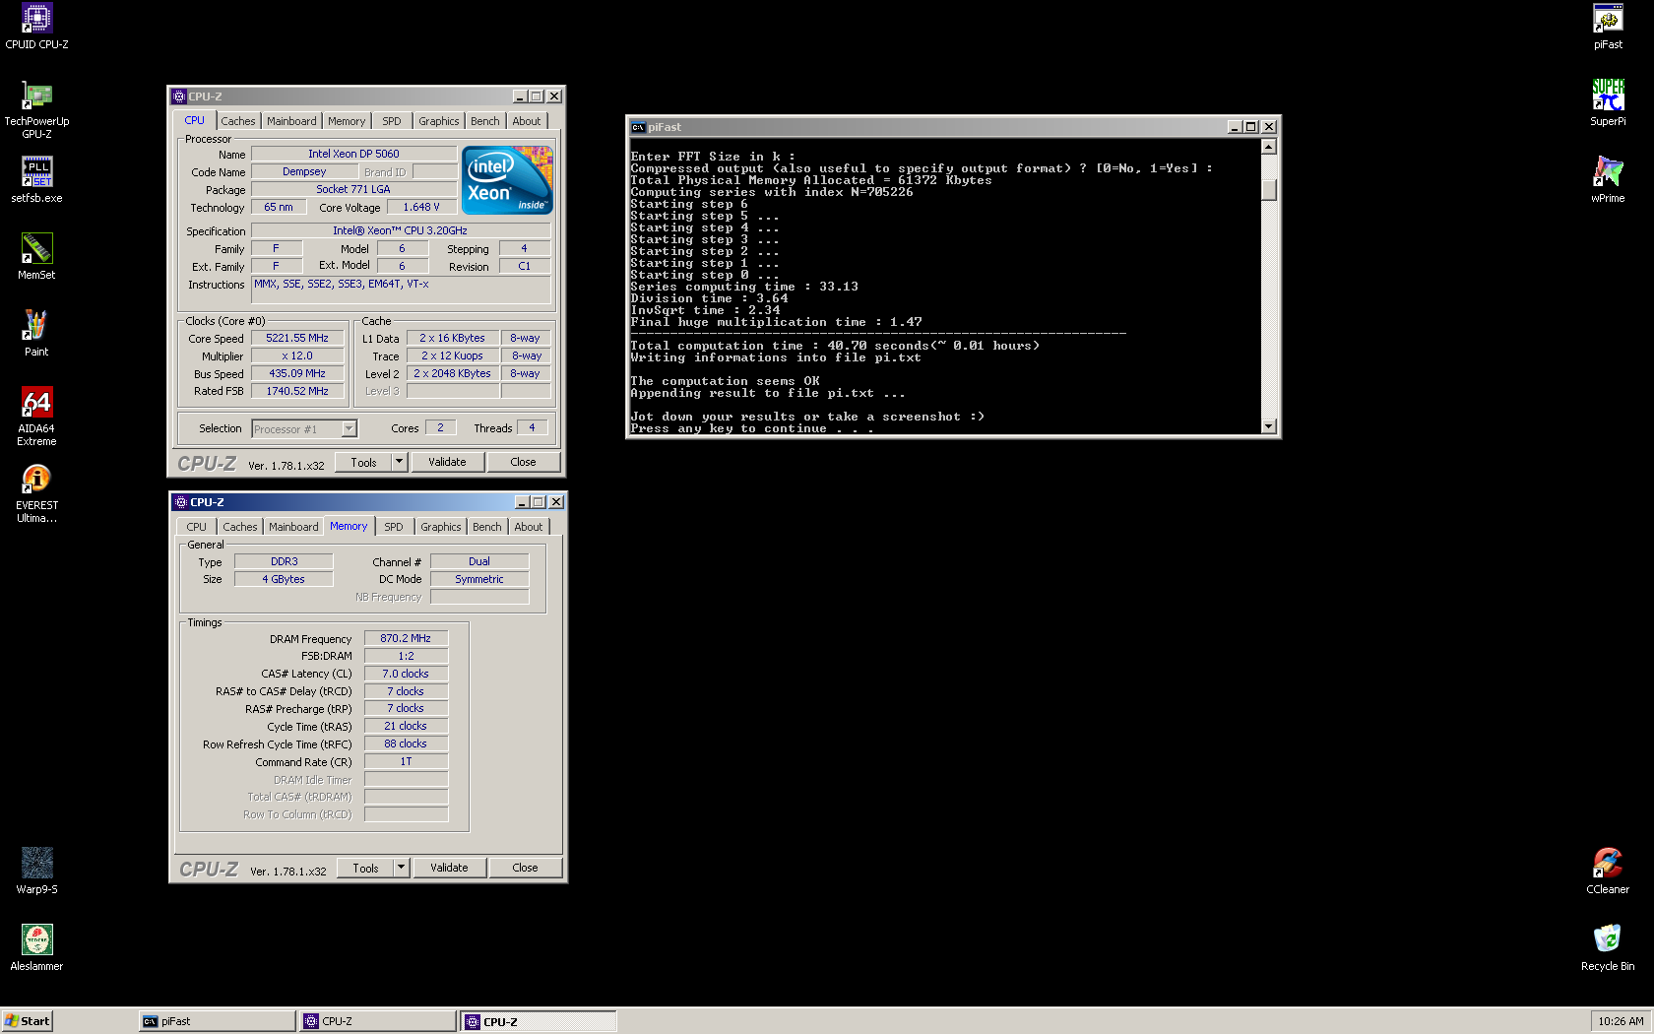Open Bench tab in top CPU-Z window
Image resolution: width=1654 pixels, height=1034 pixels.
485,121
